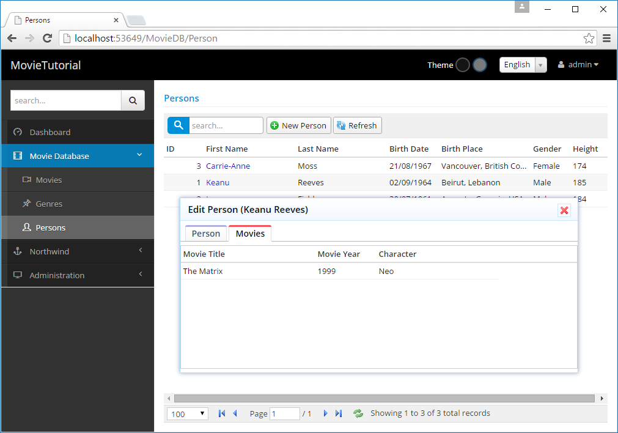Image resolution: width=618 pixels, height=433 pixels.
Task: Select the gray theme circle
Action: [480, 65]
